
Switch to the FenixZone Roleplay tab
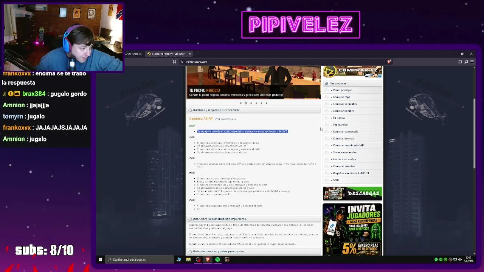pyautogui.click(x=169, y=54)
